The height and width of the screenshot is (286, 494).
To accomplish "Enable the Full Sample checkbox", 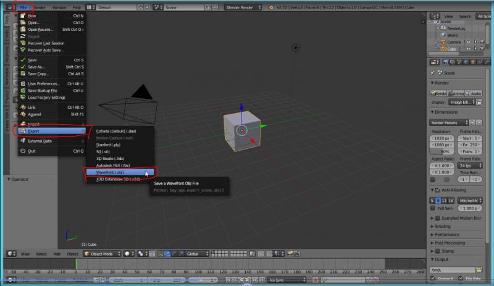I will [x=433, y=208].
